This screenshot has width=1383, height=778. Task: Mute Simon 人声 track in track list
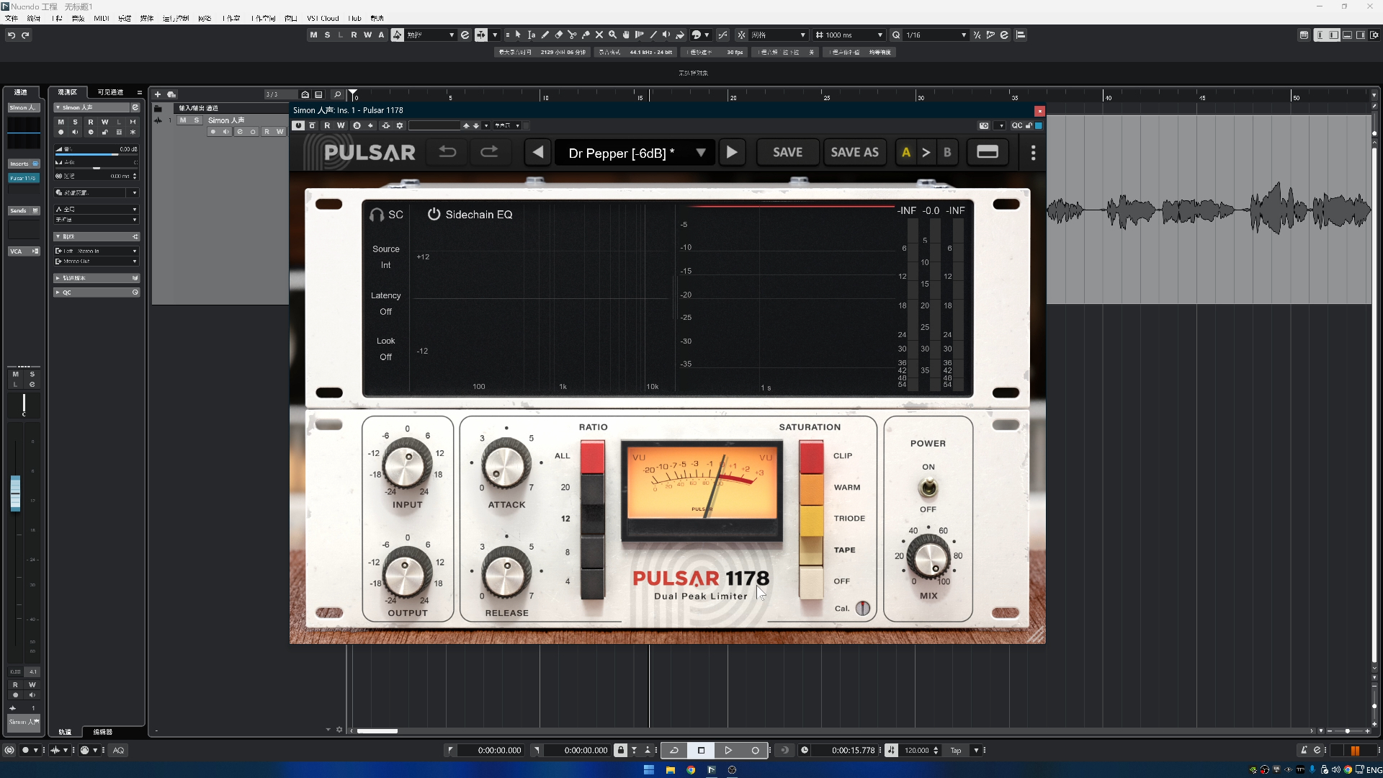click(183, 120)
